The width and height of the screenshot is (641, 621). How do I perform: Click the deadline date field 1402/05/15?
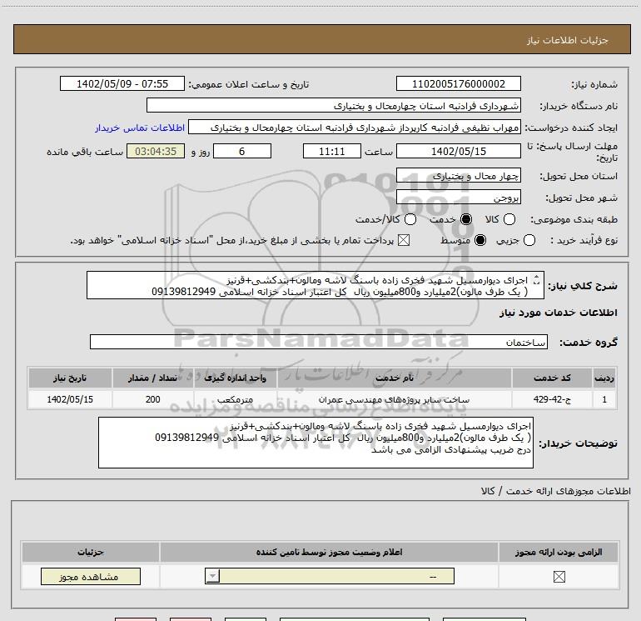pos(458,151)
